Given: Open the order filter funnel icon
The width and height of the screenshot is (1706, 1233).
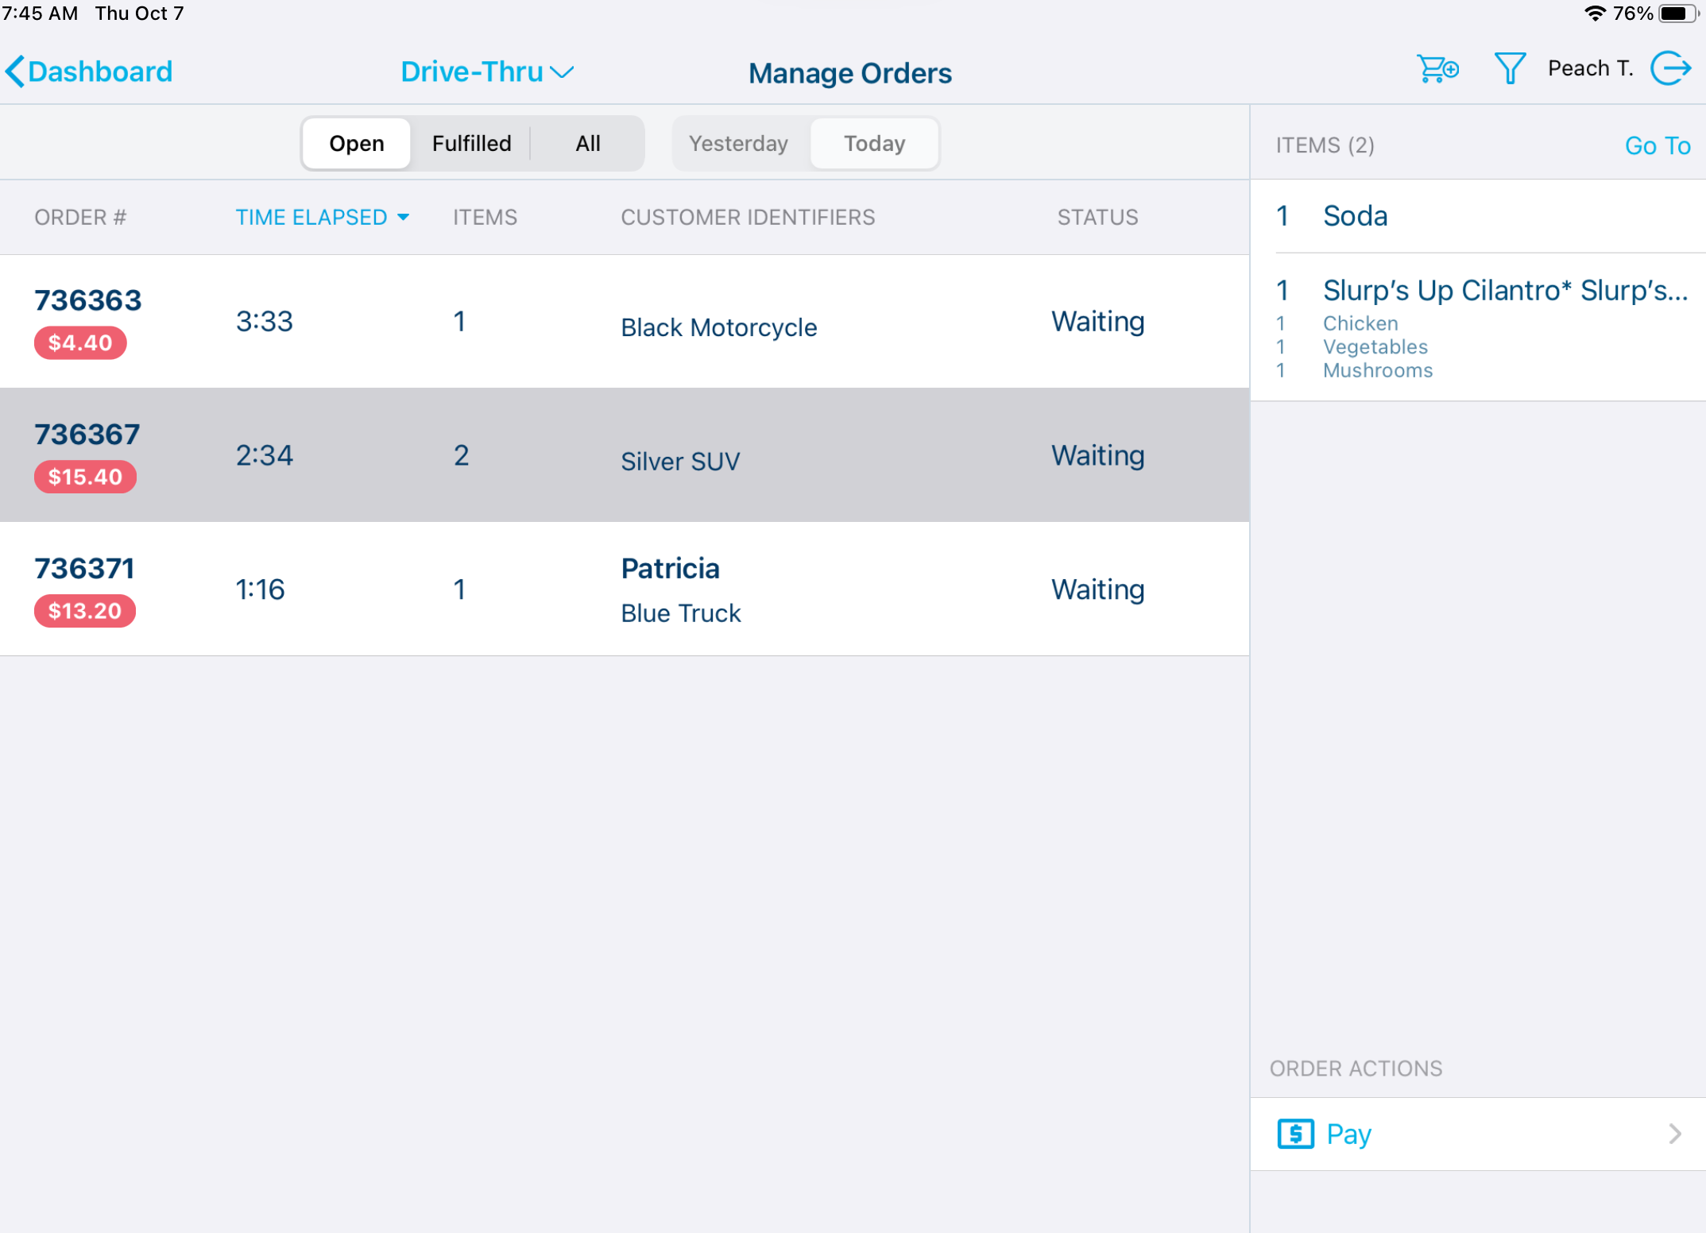Looking at the screenshot, I should pyautogui.click(x=1509, y=69).
